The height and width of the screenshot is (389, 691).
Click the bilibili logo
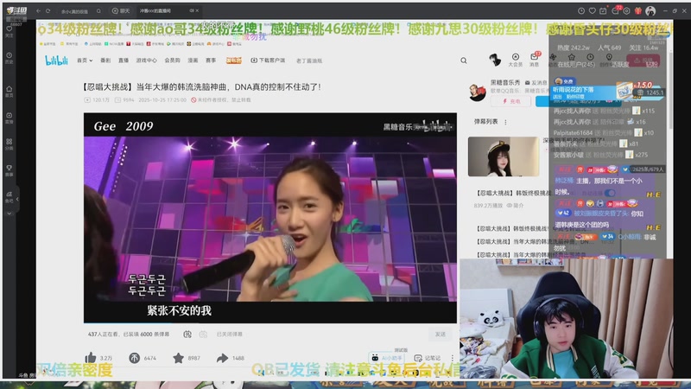point(56,61)
